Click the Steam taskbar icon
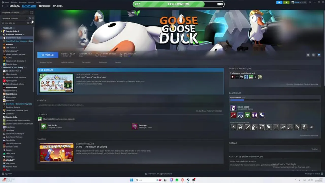 (188, 180)
